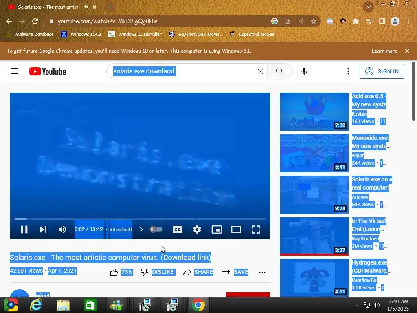Like the video (736)
417x313 pixels.
click(121, 272)
